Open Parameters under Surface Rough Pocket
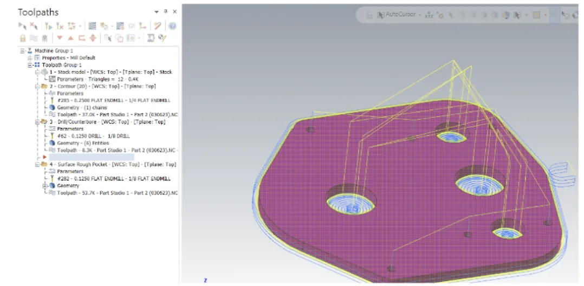Viewport: 584px width, 286px height. tap(70, 171)
